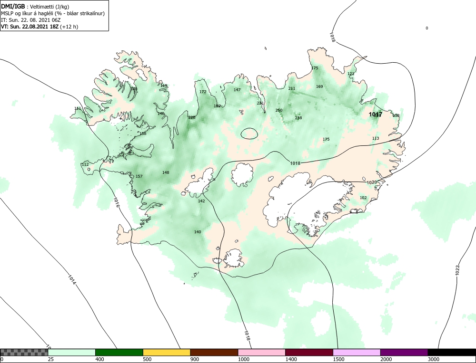Select the pink 1000–1400 legend swatch
Image resolution: width=476 pixels, height=363 pixels.
point(262,353)
